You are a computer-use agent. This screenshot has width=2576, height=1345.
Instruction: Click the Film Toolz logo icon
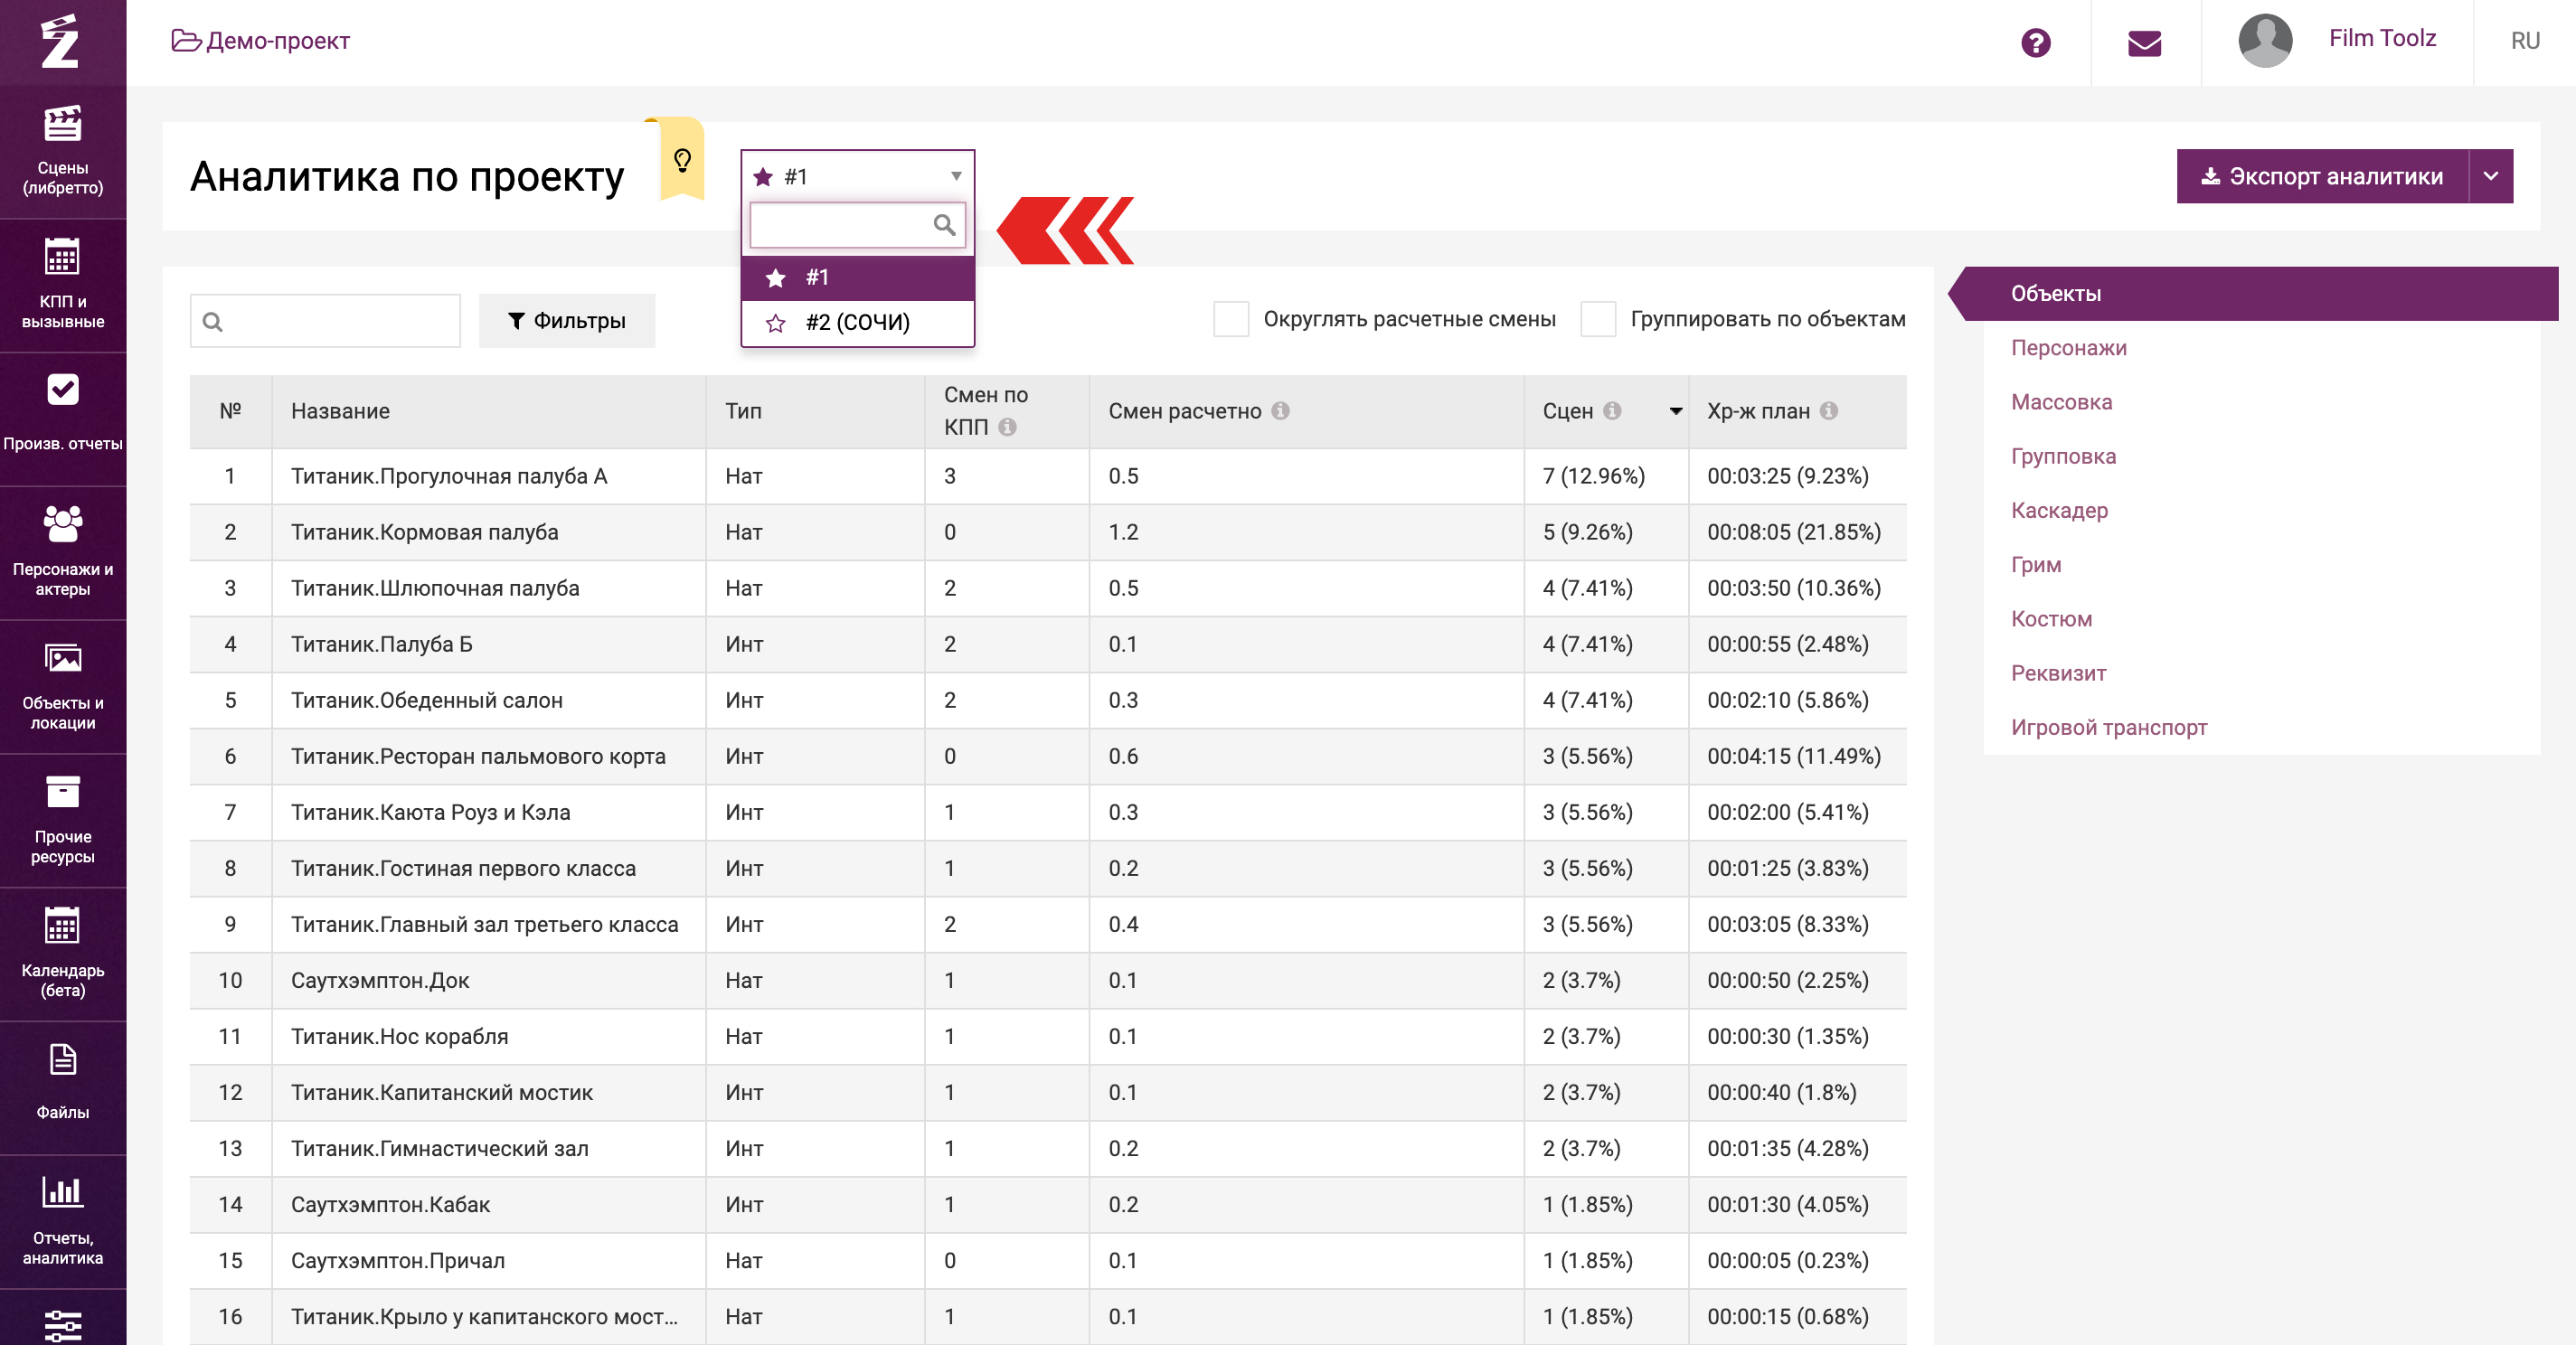click(x=61, y=41)
